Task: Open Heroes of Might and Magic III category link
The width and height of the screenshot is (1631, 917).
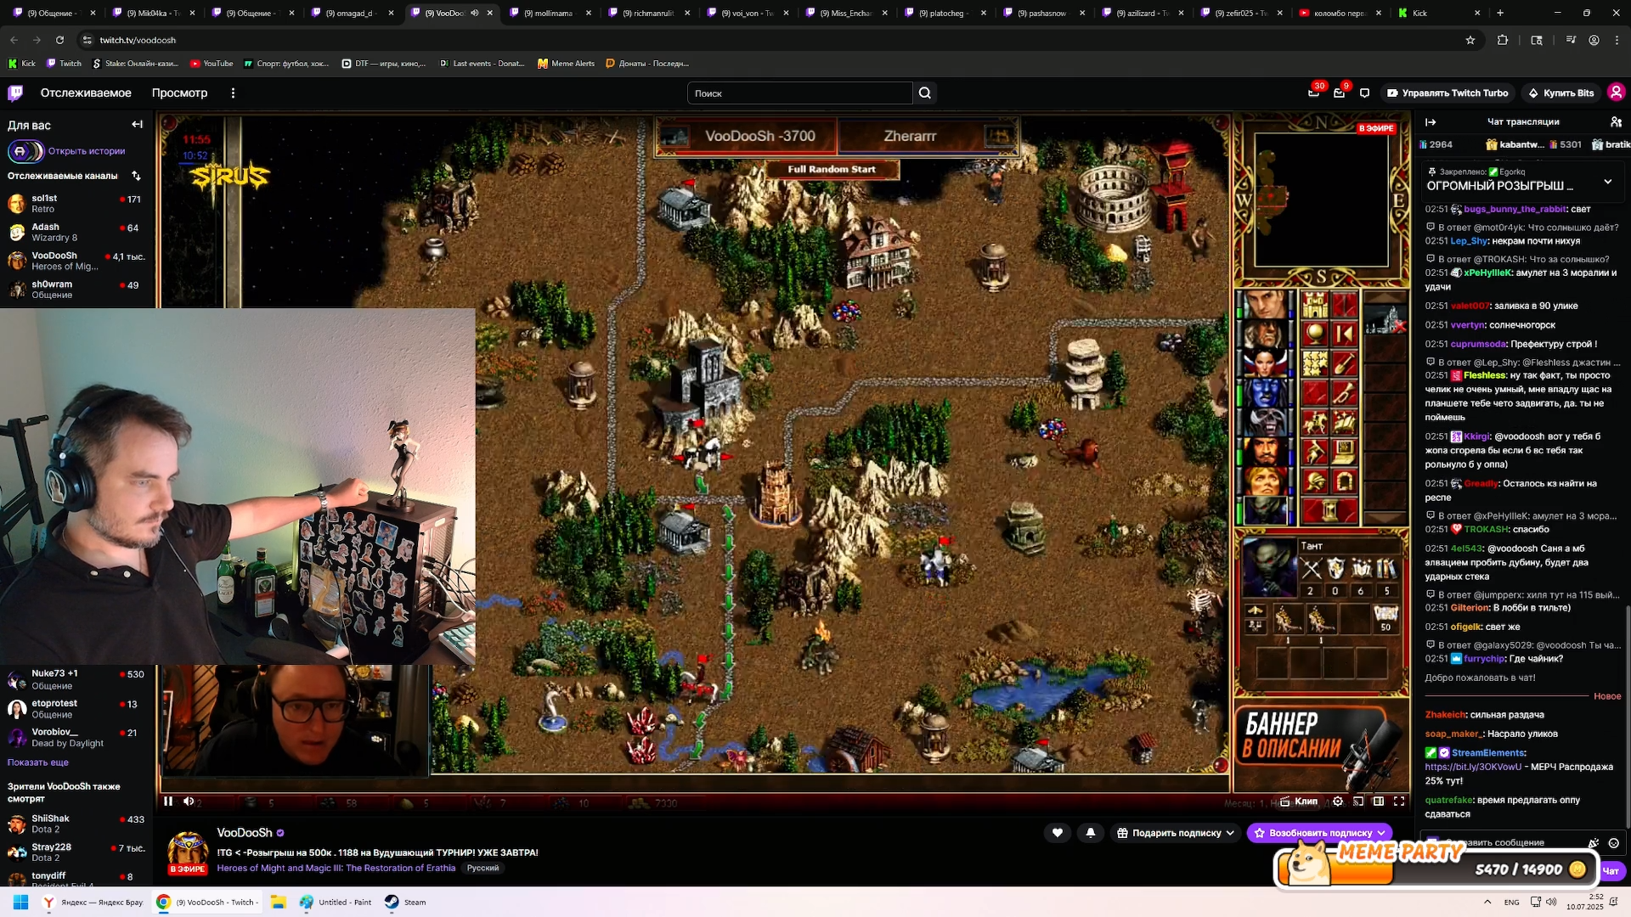Action: click(x=336, y=868)
